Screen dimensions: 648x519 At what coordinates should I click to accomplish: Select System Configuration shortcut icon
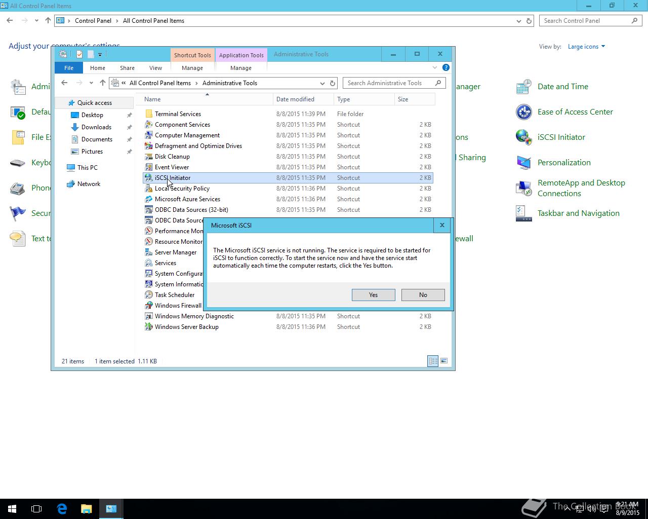[149, 274]
